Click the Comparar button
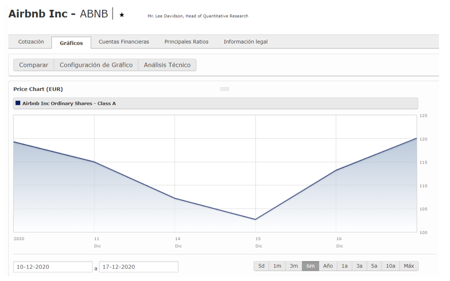 (x=34, y=65)
